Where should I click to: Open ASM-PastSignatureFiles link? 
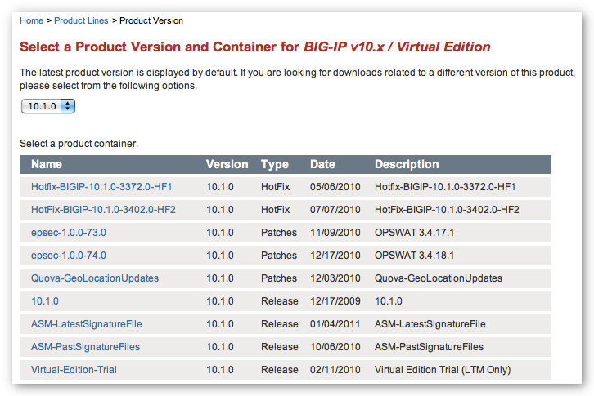85,347
